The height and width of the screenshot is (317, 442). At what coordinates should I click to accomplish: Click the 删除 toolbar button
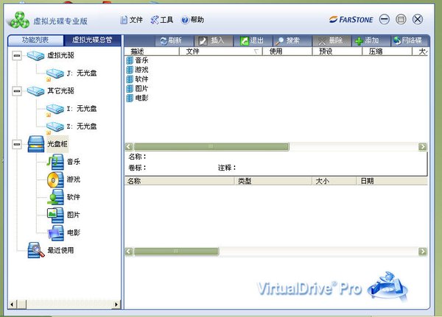coord(331,41)
